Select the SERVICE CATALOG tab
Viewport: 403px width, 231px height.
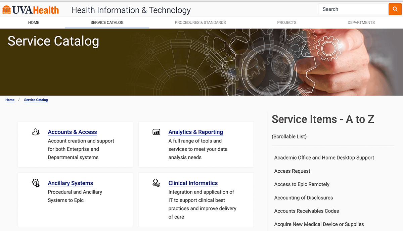point(107,22)
